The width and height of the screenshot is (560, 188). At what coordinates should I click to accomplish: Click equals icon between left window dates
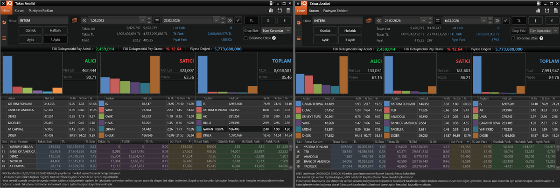[x=157, y=21]
